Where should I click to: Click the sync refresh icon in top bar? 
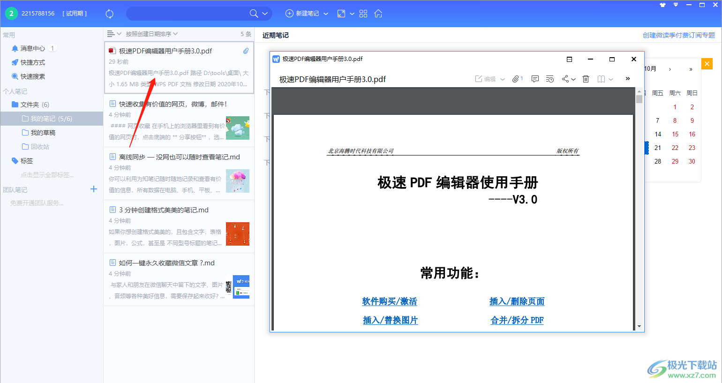(x=110, y=14)
